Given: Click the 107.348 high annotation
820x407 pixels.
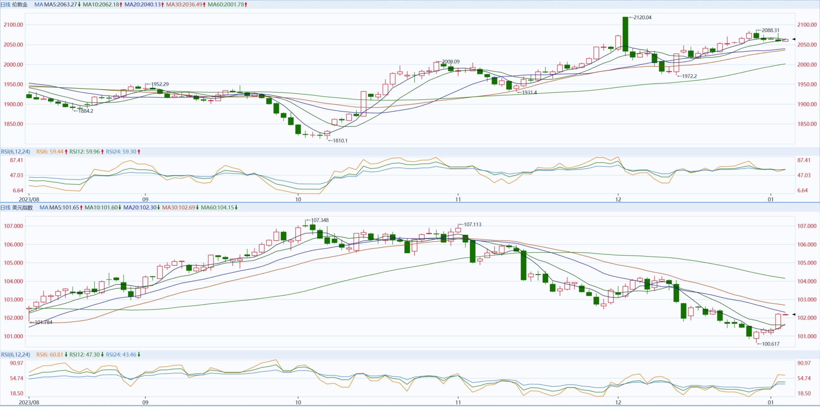Looking at the screenshot, I should 317,221.
